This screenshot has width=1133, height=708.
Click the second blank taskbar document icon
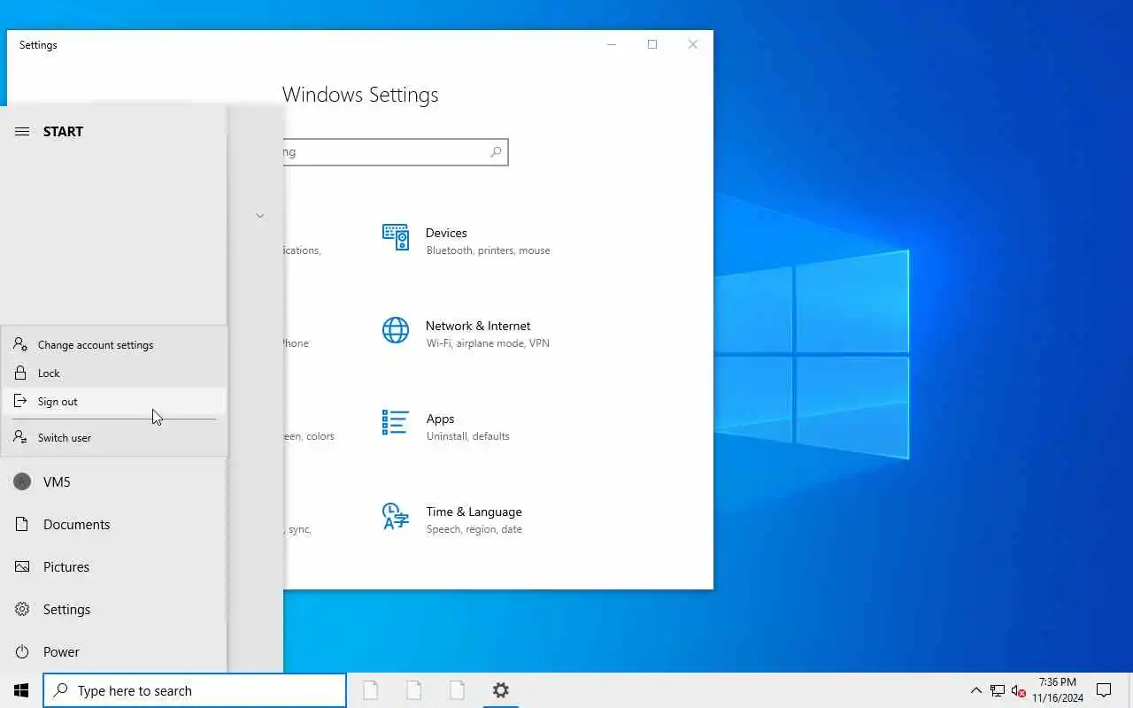point(413,690)
